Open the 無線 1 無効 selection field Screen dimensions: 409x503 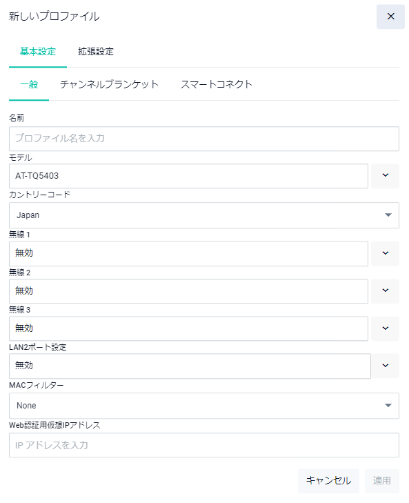188,254
